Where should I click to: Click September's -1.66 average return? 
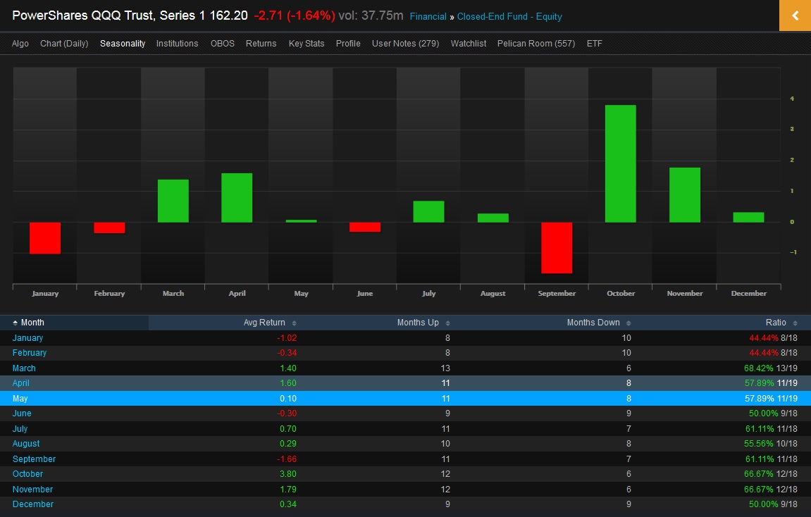click(x=287, y=459)
